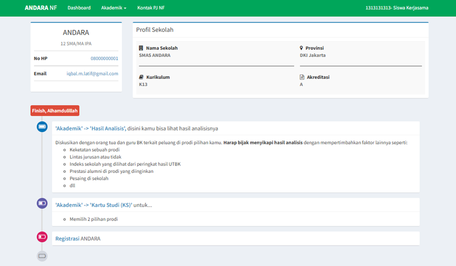Click the Finish, Alhamdulillah red label

click(x=55, y=111)
